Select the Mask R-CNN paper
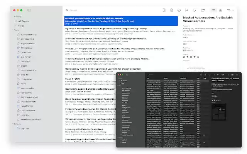The image size is (247, 154). 90,81
